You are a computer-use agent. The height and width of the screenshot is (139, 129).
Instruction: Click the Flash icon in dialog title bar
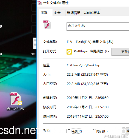tap(40, 3)
